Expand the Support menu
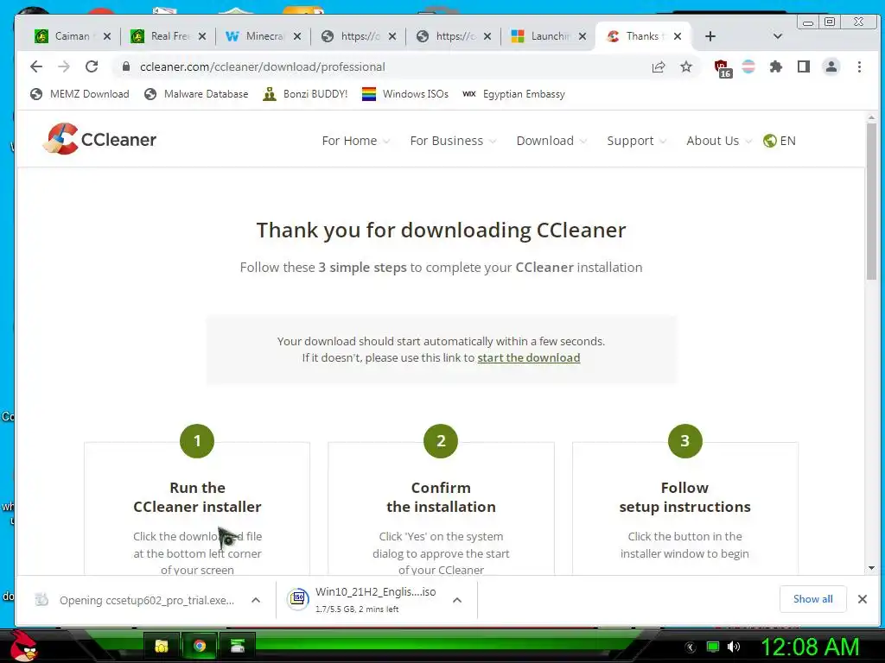885x663 pixels. [637, 141]
